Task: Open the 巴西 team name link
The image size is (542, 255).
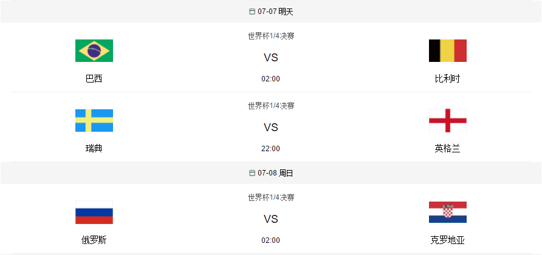Action: [x=94, y=79]
